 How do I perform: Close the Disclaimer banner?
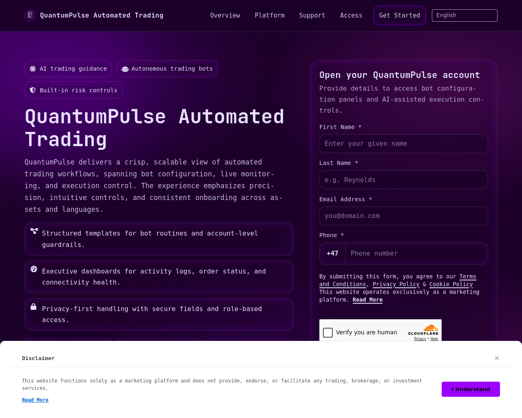click(497, 358)
